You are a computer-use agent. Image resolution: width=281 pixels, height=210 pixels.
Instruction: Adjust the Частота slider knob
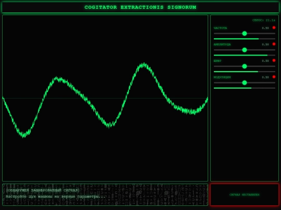tap(245, 33)
